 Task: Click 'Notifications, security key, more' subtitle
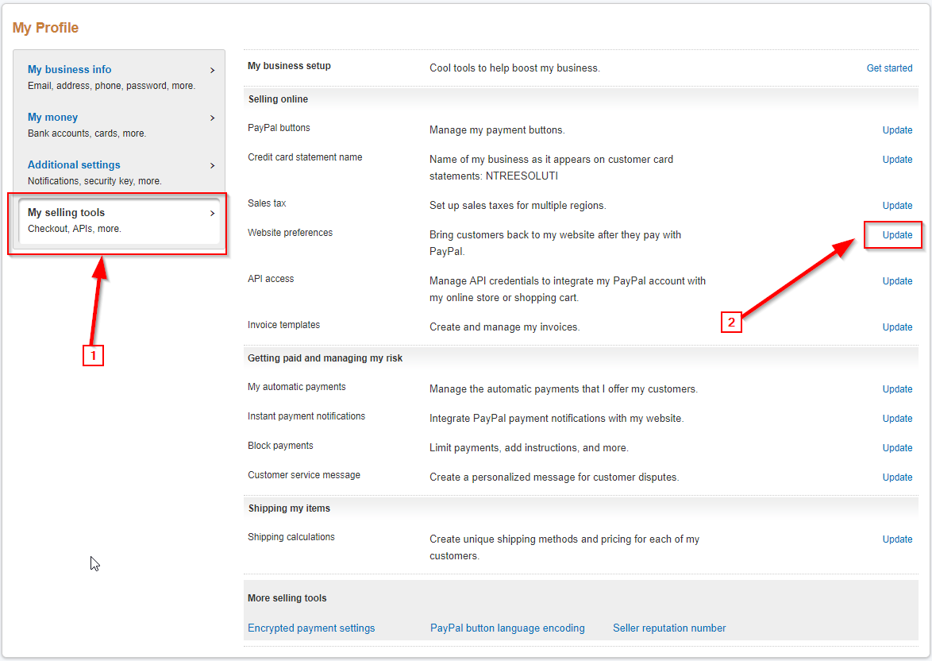point(94,181)
